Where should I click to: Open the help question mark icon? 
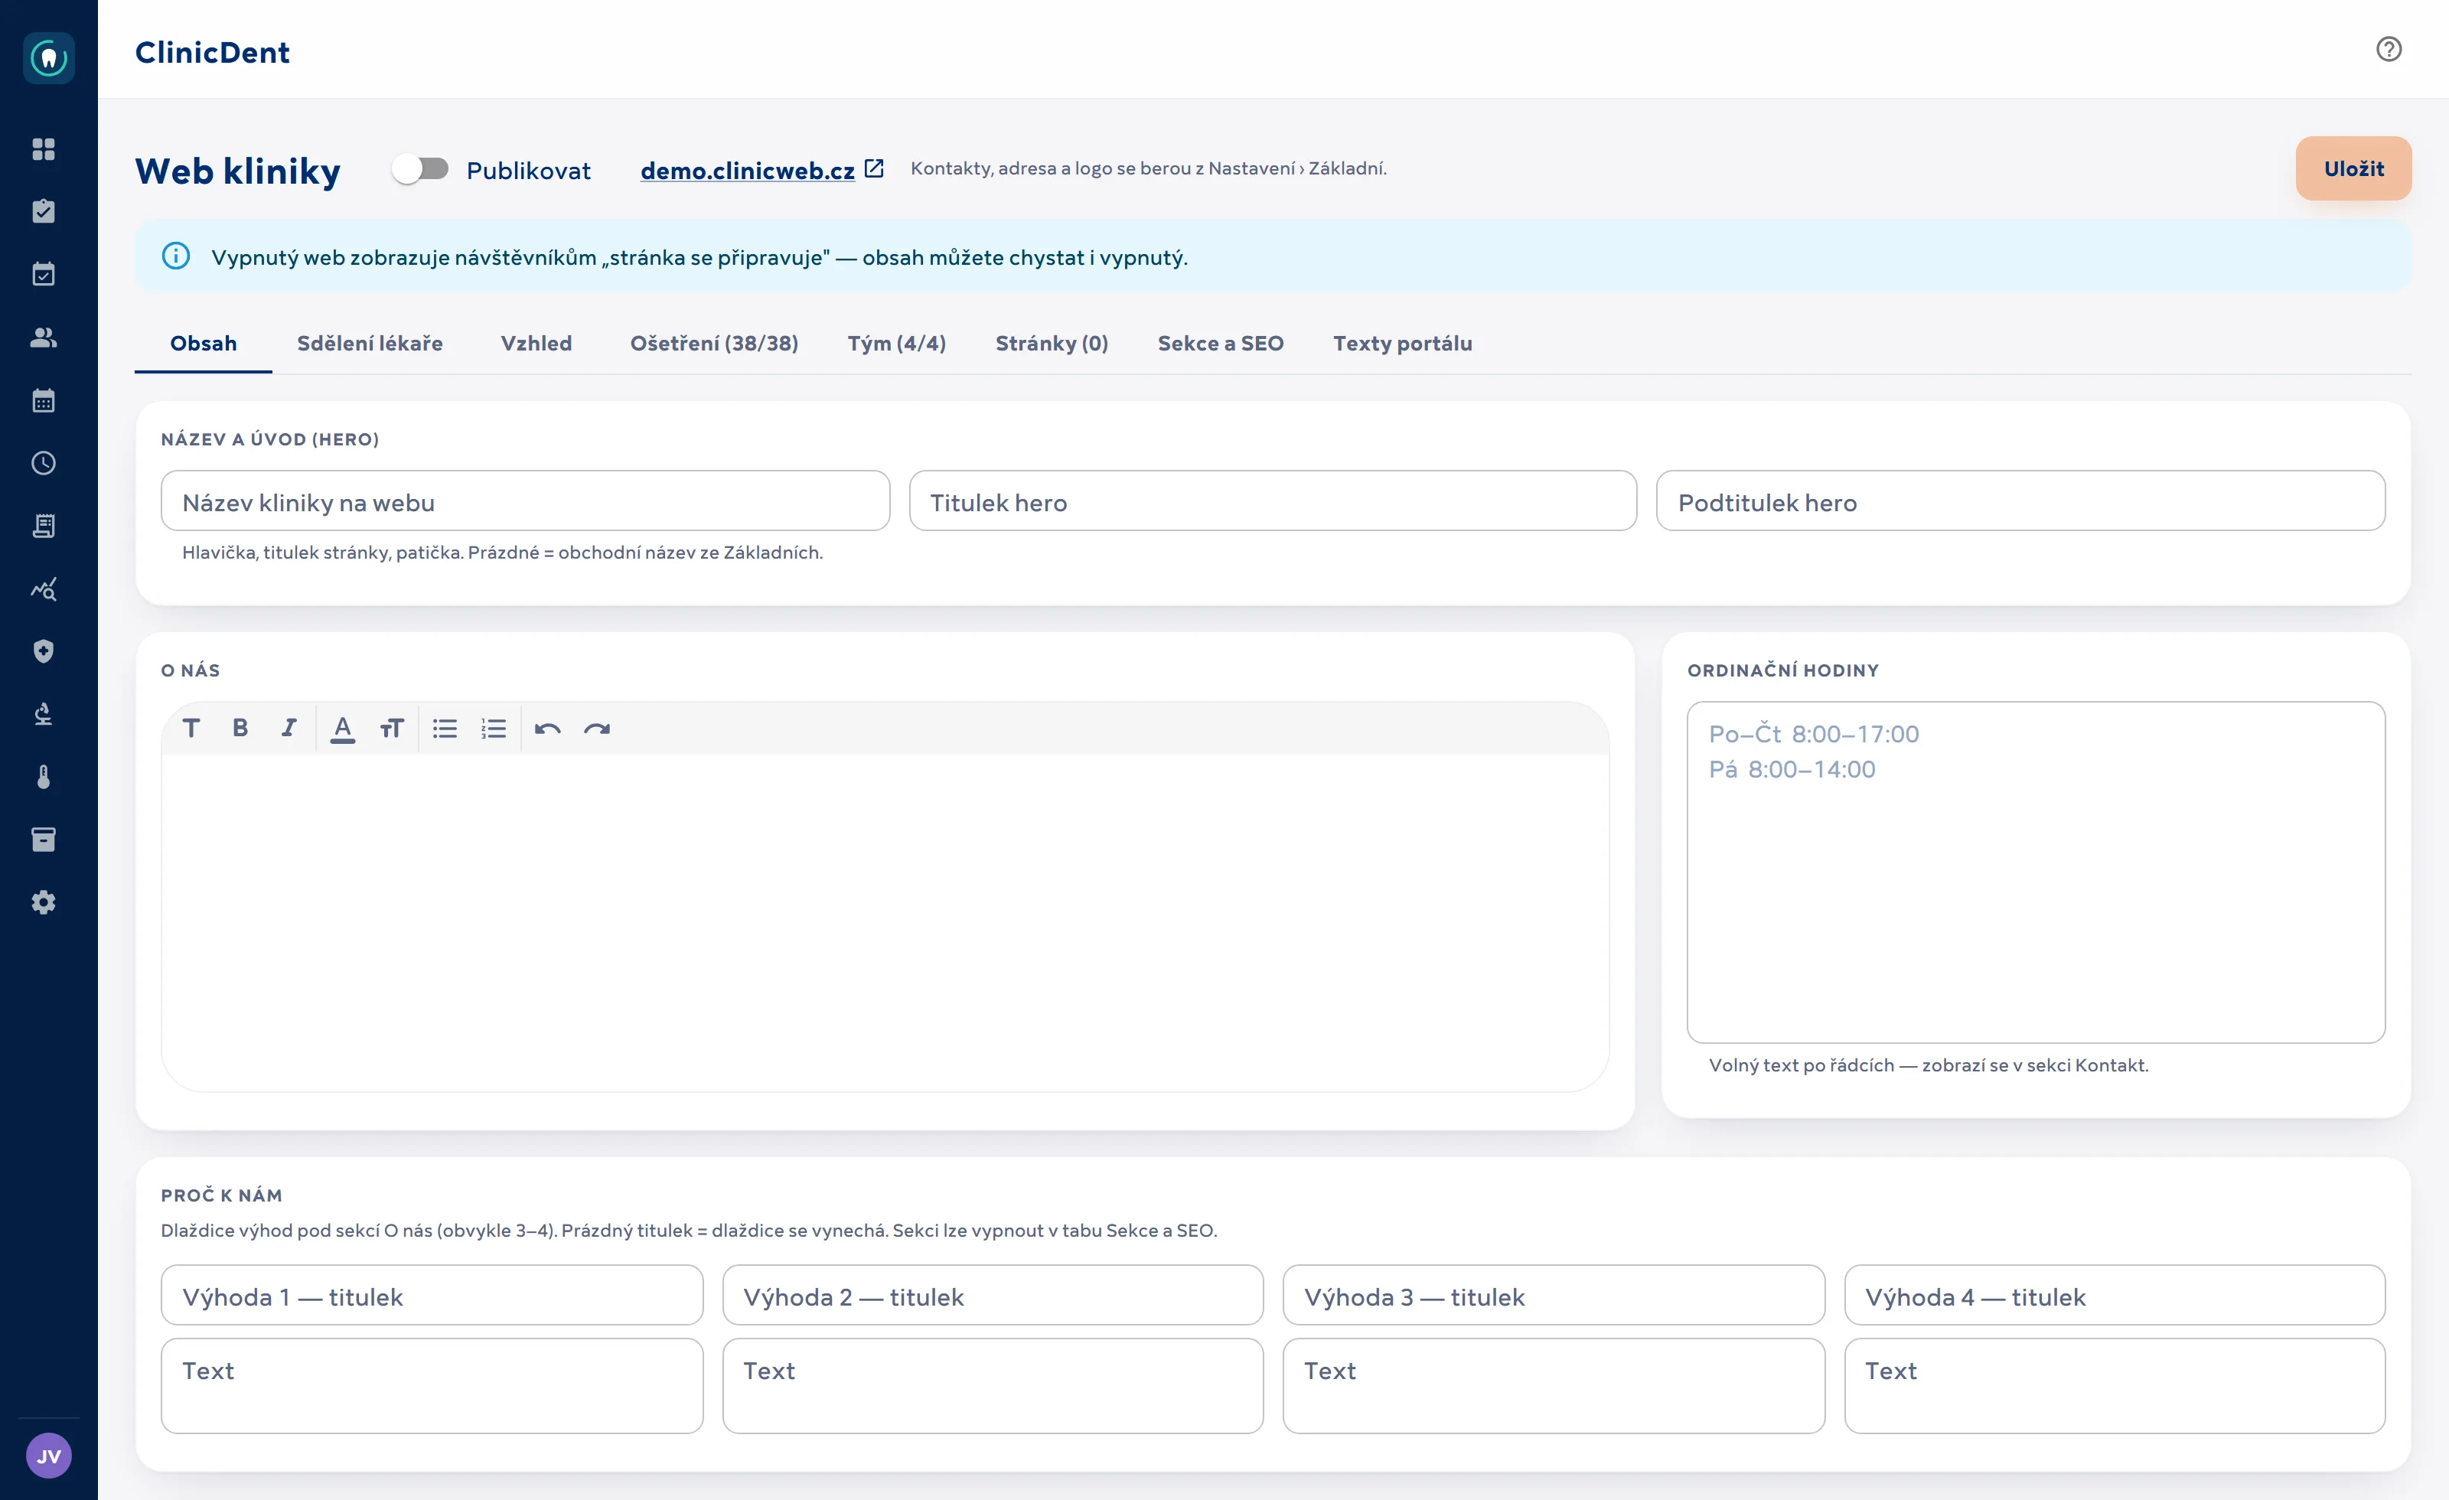pos(2389,49)
